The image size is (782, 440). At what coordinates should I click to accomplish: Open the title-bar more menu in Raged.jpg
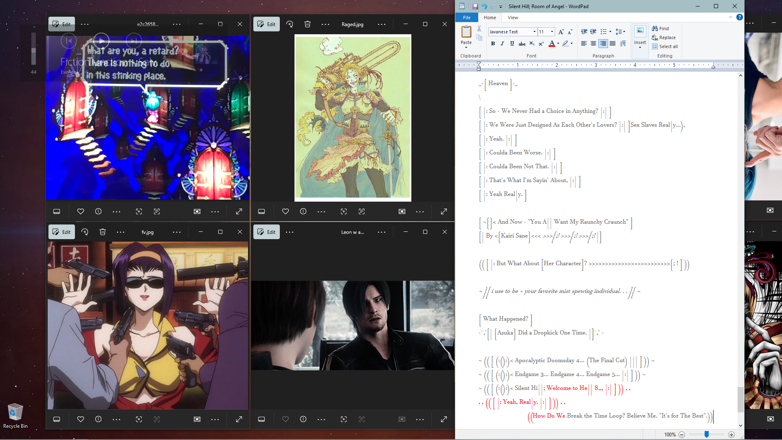coord(382,24)
